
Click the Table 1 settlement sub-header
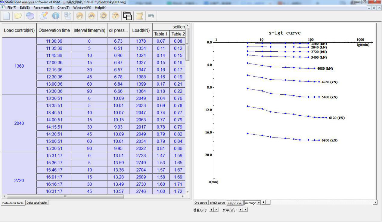(161, 34)
